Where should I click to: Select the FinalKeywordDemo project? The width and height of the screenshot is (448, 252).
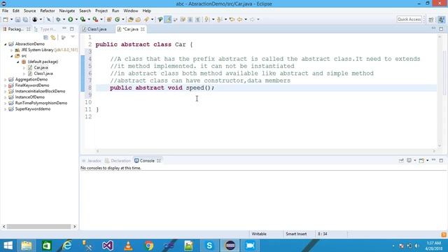point(32,85)
